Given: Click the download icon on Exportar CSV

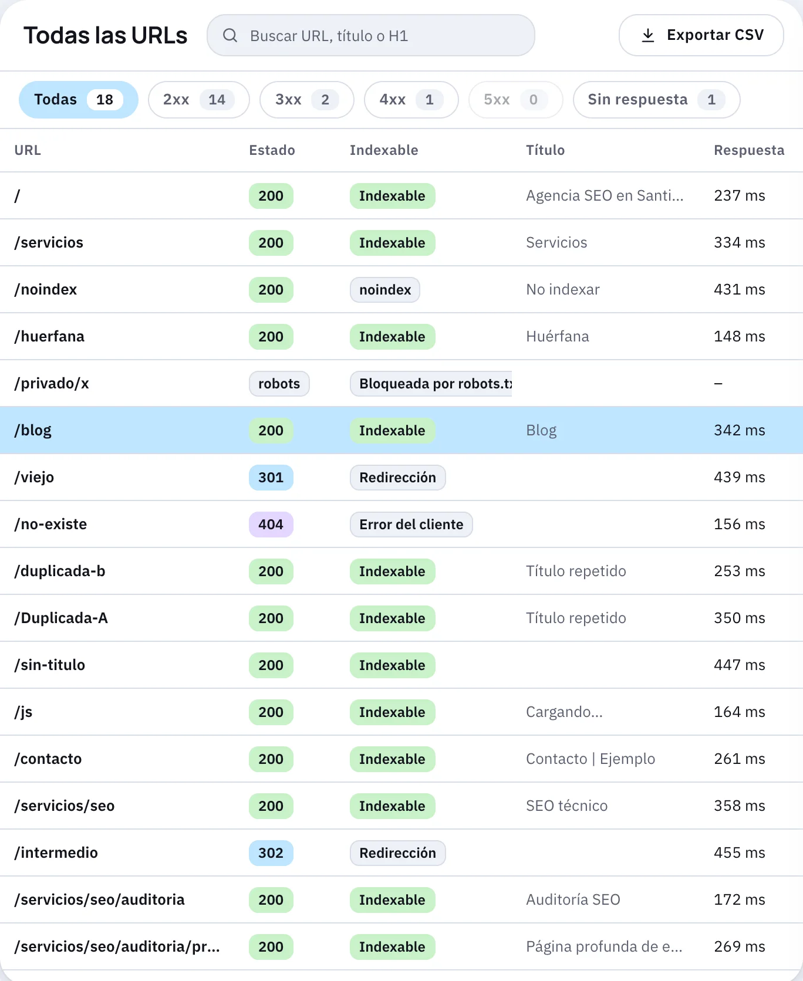Looking at the screenshot, I should click(x=648, y=35).
